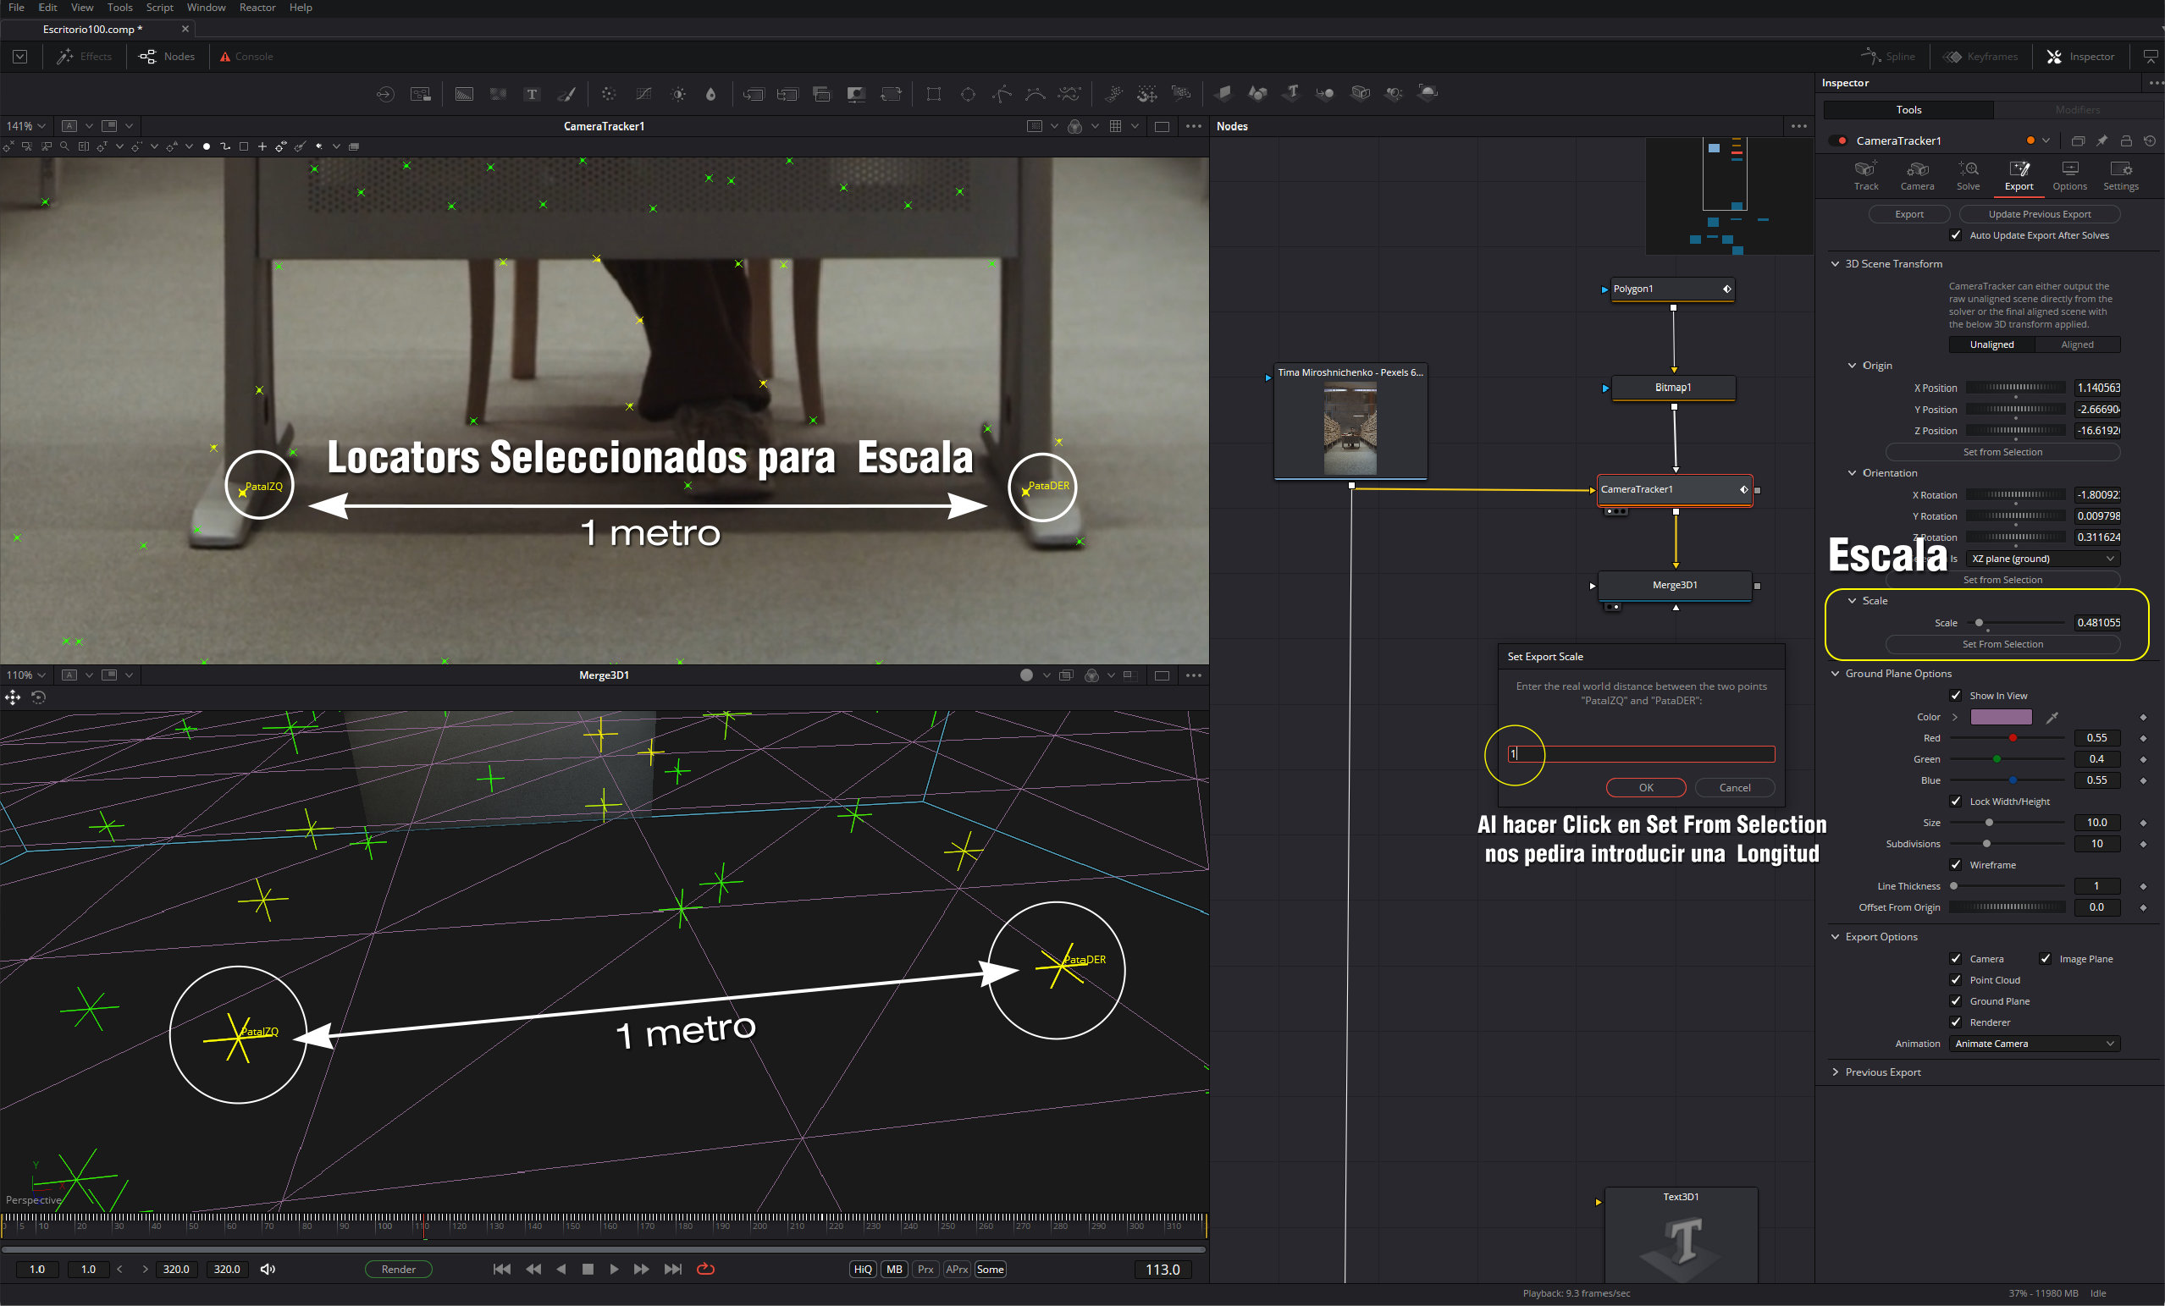Add Spotlight 3D tool
Viewport: 2165px width, 1306px height.
coord(1394,93)
